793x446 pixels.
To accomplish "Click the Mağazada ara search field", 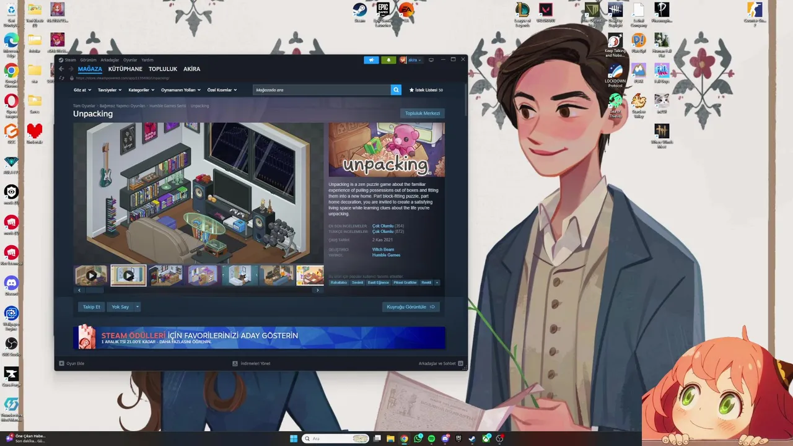I will (x=322, y=90).
